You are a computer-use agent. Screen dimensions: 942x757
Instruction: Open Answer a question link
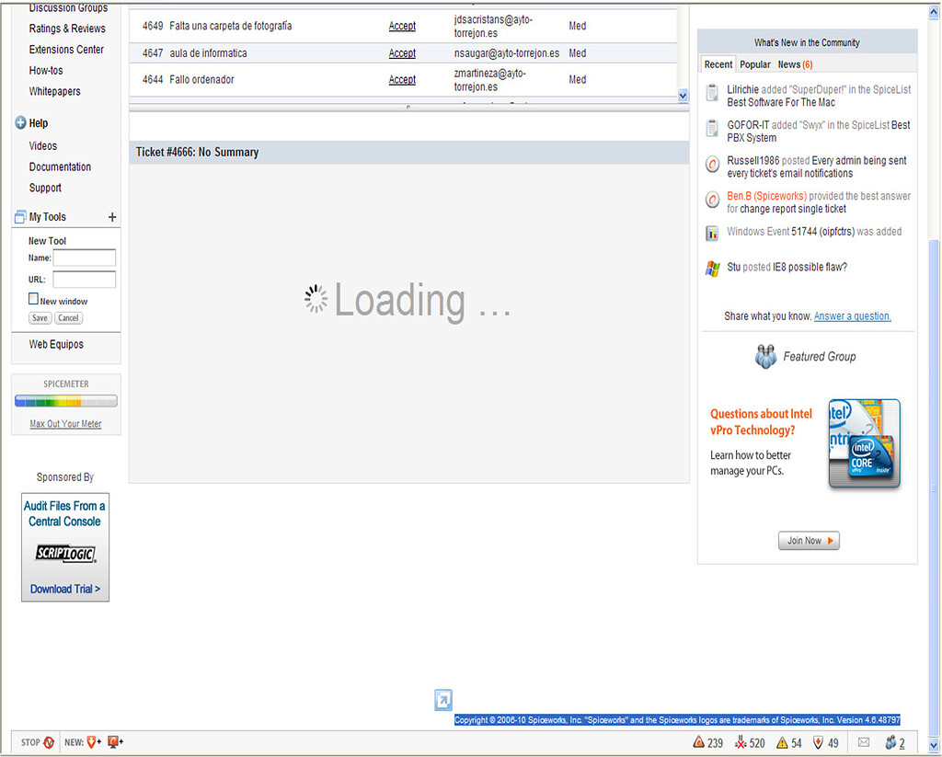[852, 315]
